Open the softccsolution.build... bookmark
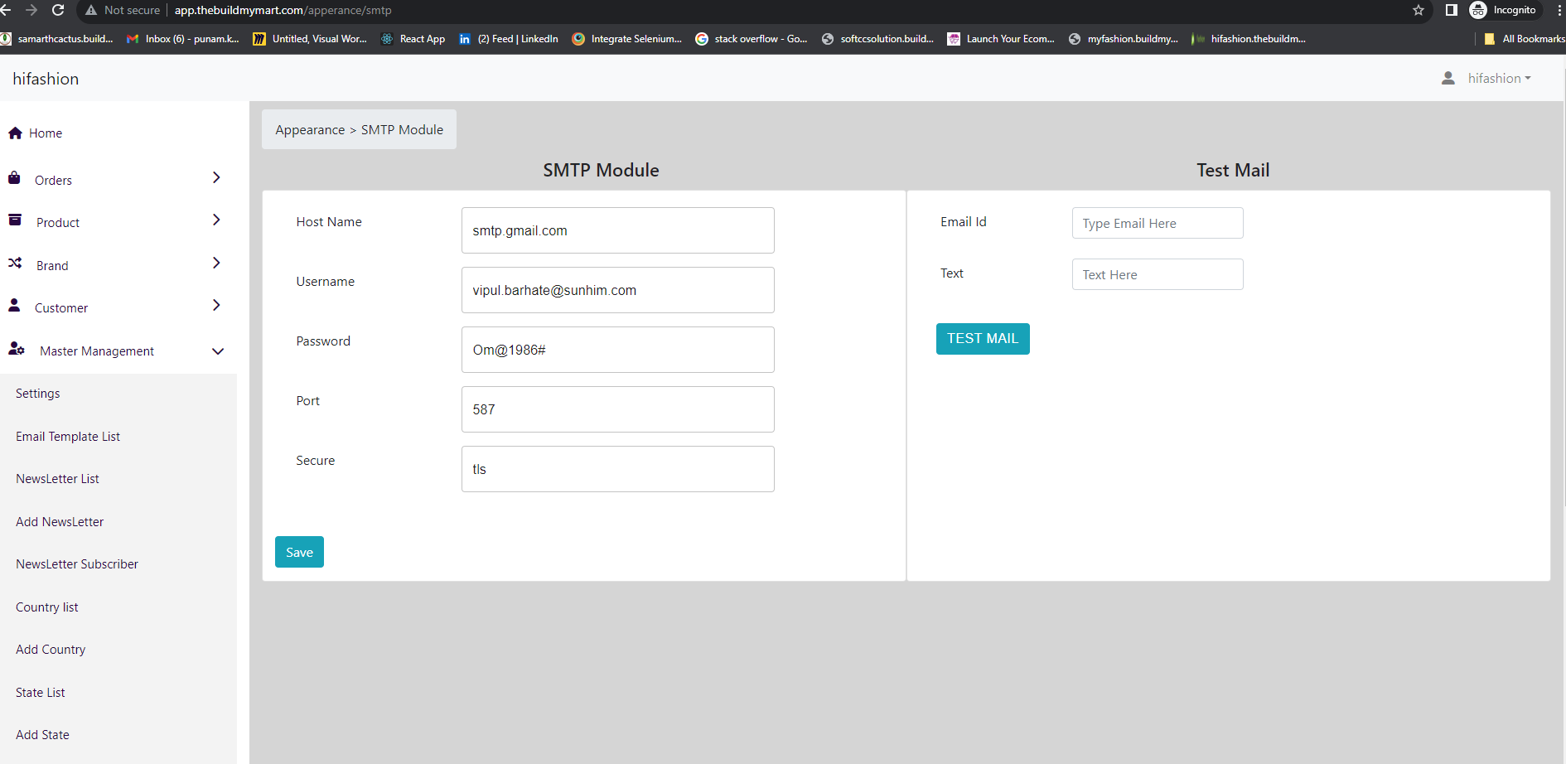The height and width of the screenshot is (764, 1566). point(877,39)
